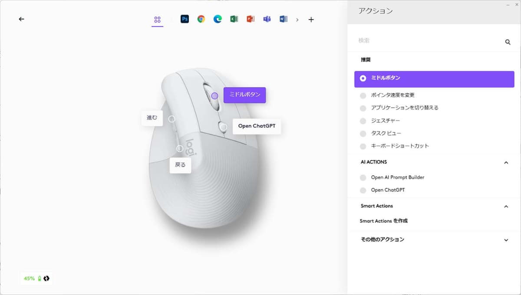
Task: Go back with the arrow button
Action: click(x=21, y=19)
